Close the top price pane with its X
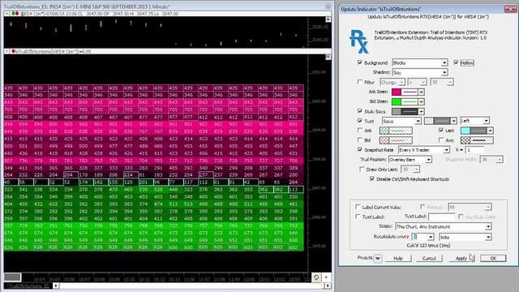 [6, 14]
